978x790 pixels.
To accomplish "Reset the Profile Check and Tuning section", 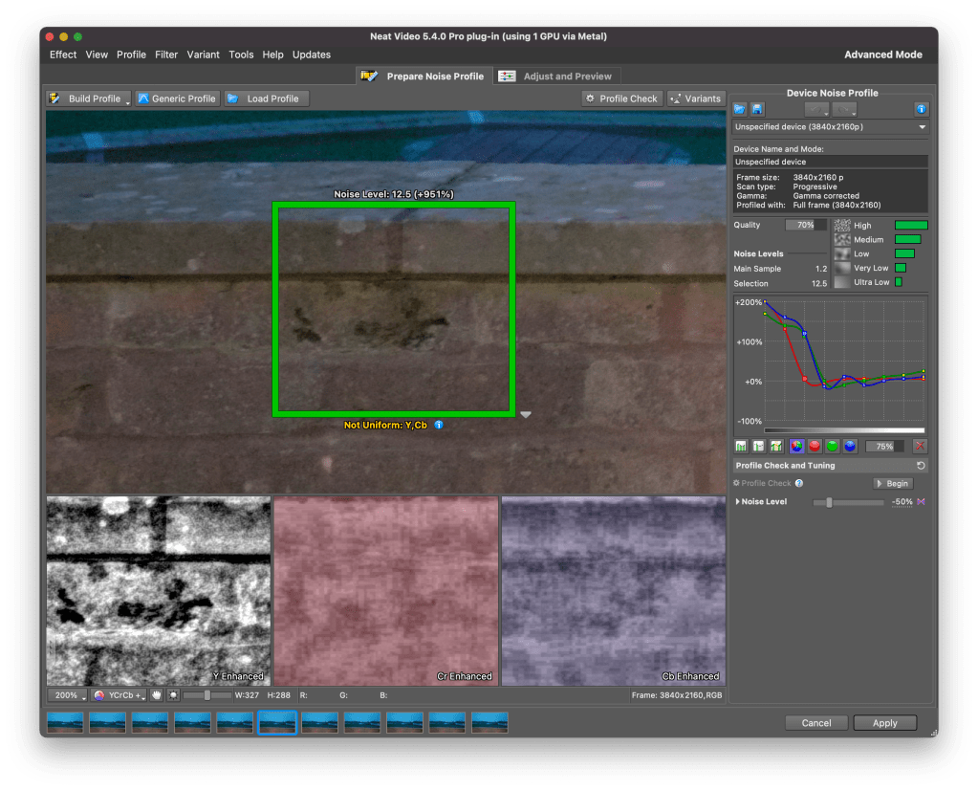I will (920, 466).
